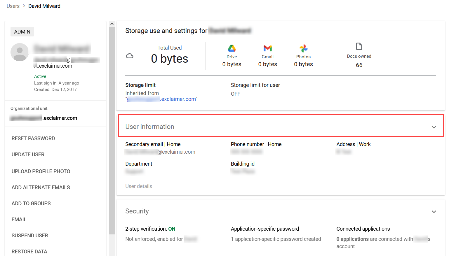Click RESET PASSWORD in the sidebar

[33, 138]
